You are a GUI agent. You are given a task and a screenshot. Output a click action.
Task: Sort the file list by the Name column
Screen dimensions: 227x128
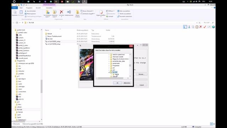47,30
